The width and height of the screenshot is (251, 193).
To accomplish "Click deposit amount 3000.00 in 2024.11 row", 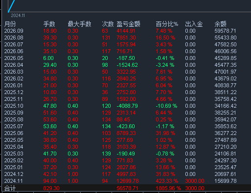I will [195, 181].
